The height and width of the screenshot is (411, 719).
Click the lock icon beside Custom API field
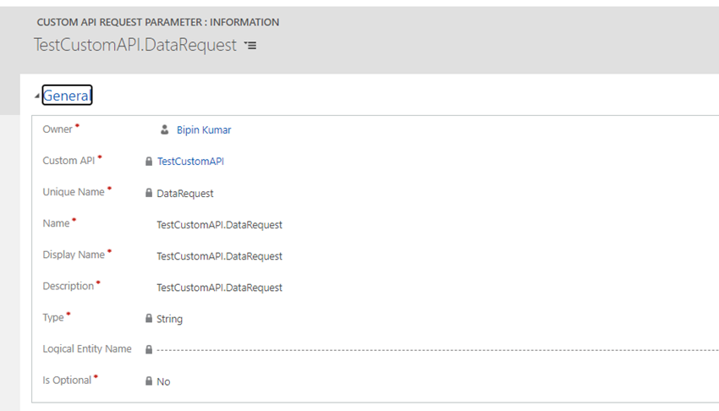click(149, 162)
